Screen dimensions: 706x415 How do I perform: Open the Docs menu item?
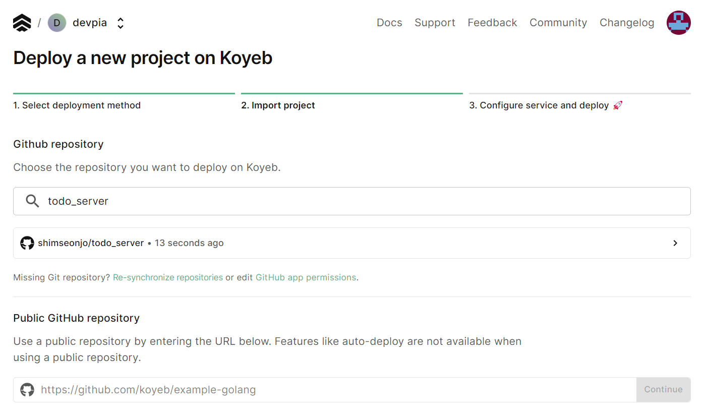389,23
